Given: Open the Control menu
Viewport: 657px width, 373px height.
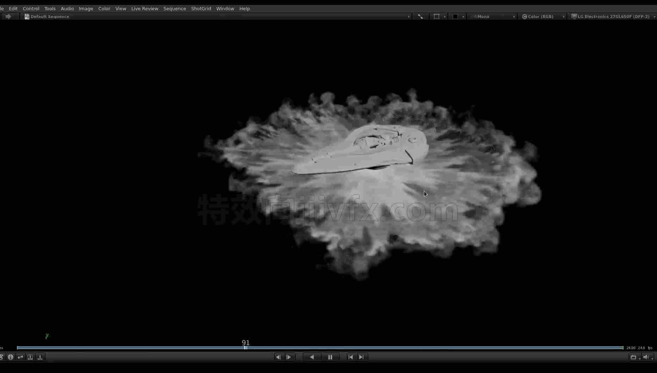Looking at the screenshot, I should coord(31,8).
